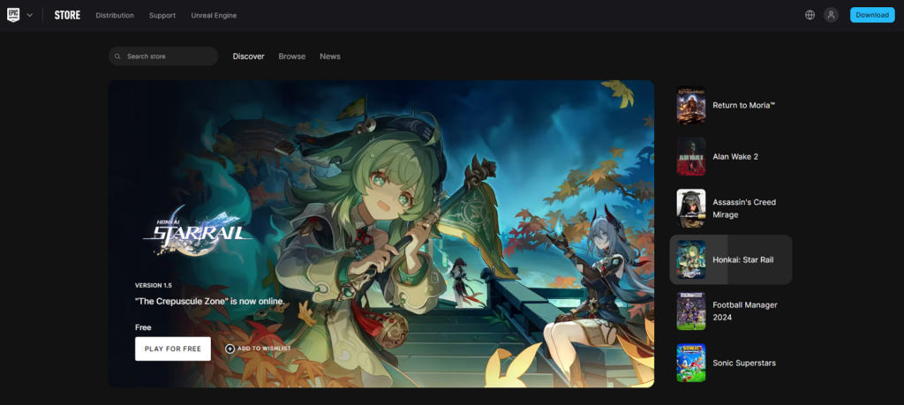Switch to the Discover tab

click(x=248, y=56)
